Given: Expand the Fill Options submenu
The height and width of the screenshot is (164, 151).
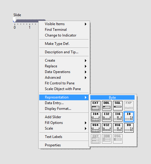Looking at the screenshot, I should point(64,123).
